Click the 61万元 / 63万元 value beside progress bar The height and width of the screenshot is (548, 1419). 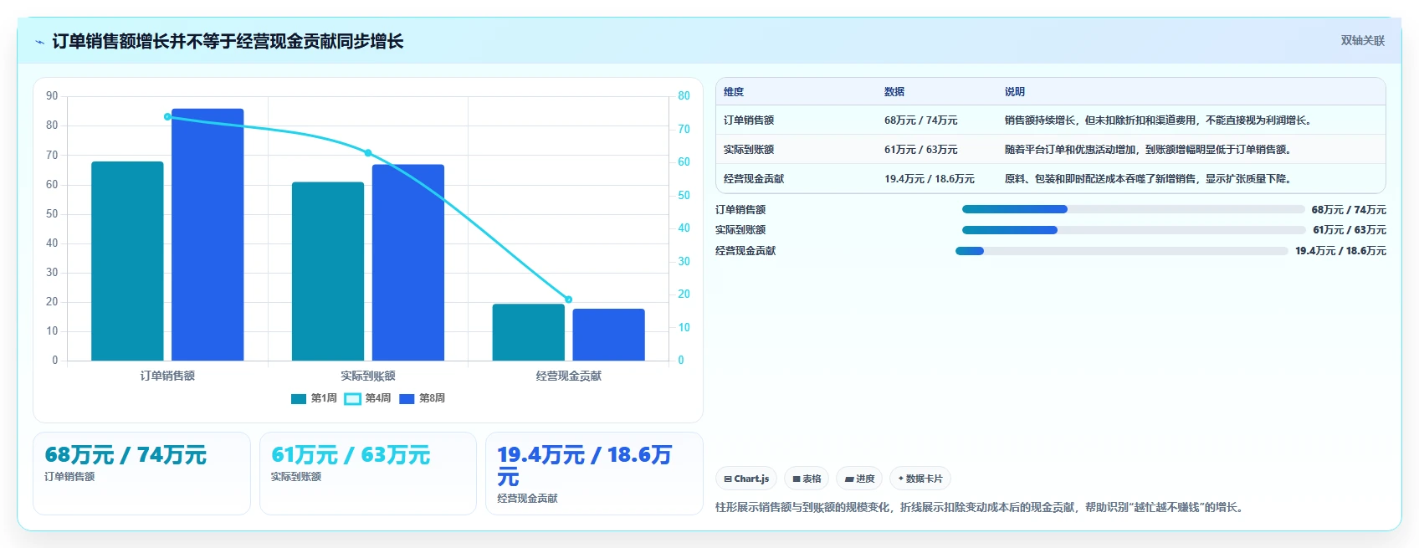point(1350,230)
